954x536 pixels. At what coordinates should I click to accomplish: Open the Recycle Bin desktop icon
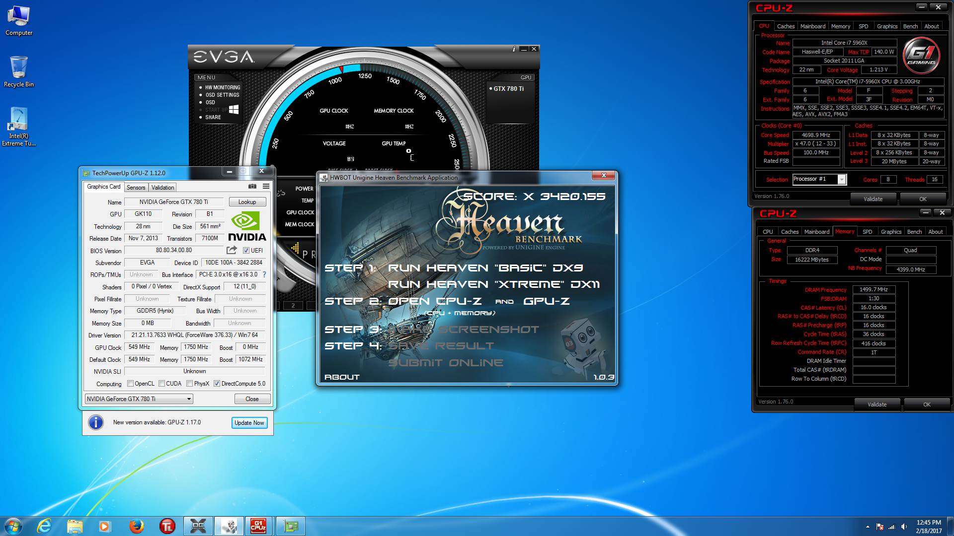(19, 72)
